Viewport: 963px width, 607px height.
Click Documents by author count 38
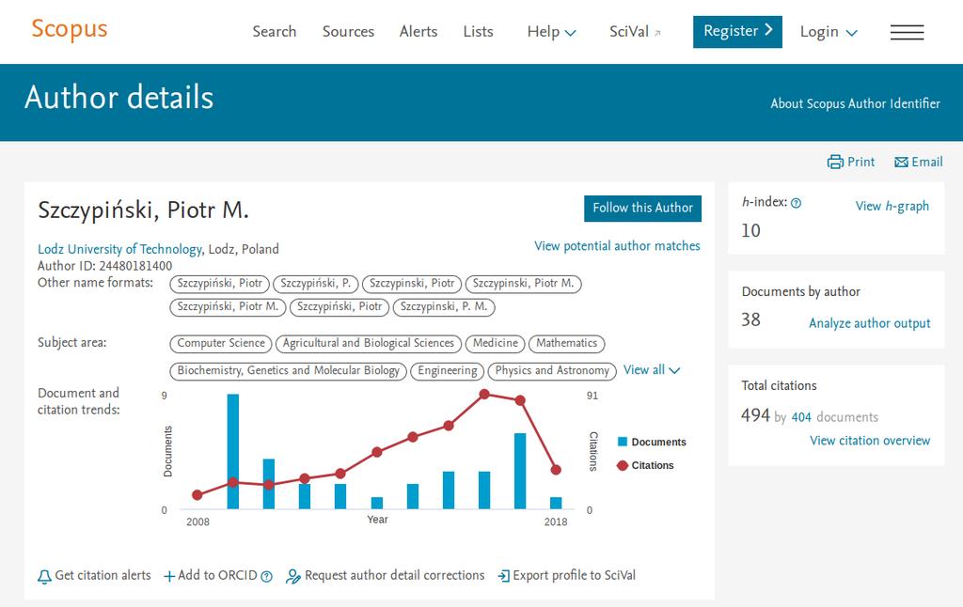click(x=750, y=319)
